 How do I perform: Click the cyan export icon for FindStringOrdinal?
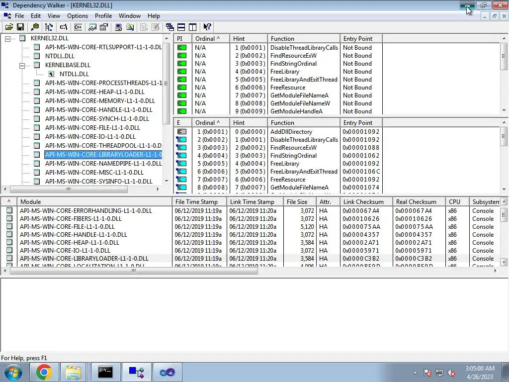point(181,155)
